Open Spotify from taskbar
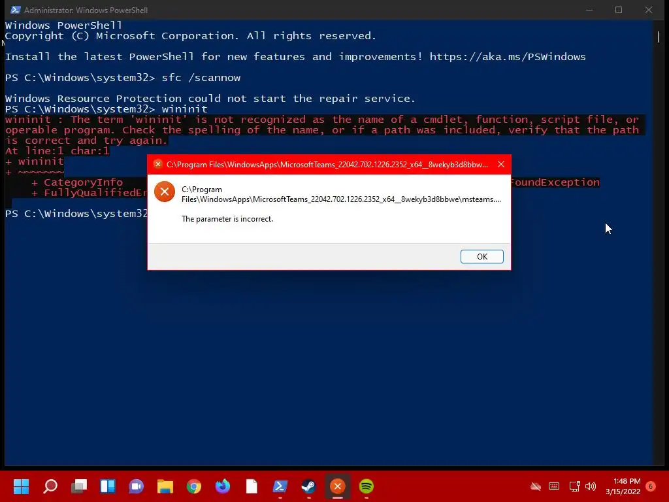 click(366, 486)
